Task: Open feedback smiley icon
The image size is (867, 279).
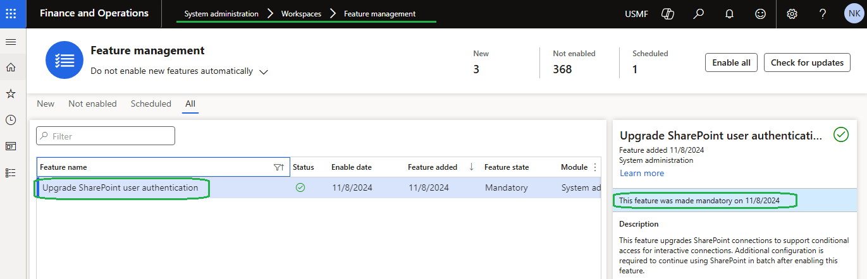Action: (x=760, y=14)
